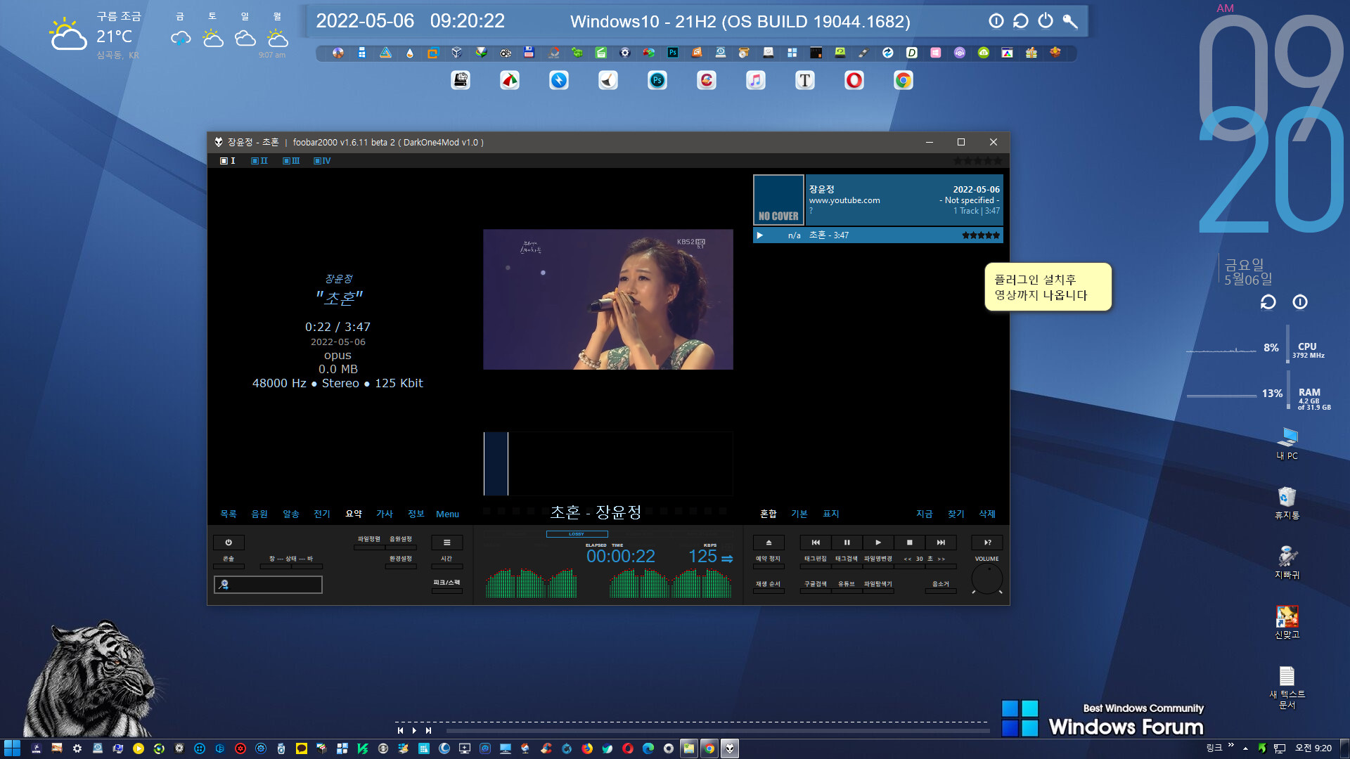The width and height of the screenshot is (1350, 759).
Task: Launch the Music note app in dock row
Action: pyautogui.click(x=756, y=80)
